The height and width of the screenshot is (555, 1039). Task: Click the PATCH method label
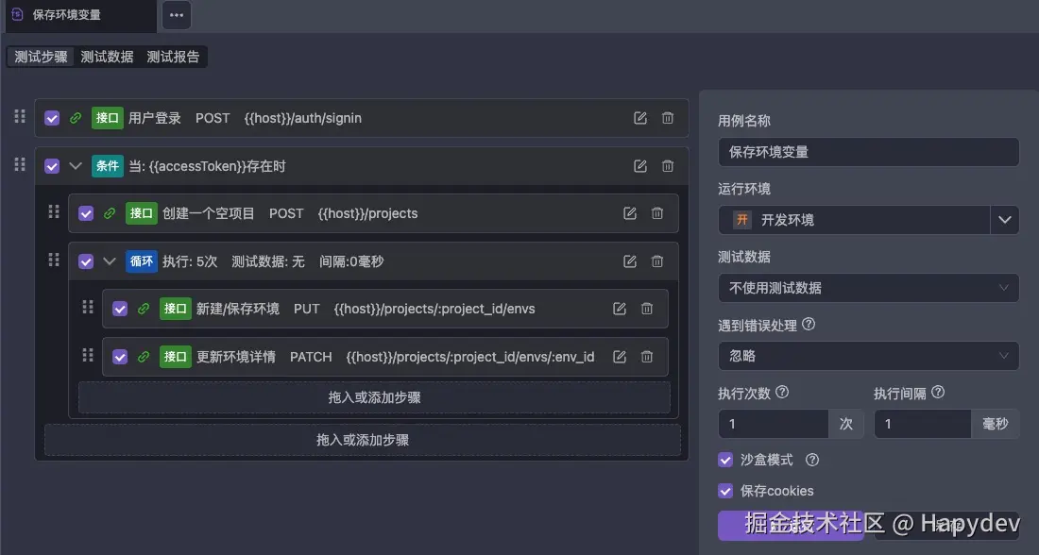pos(311,357)
